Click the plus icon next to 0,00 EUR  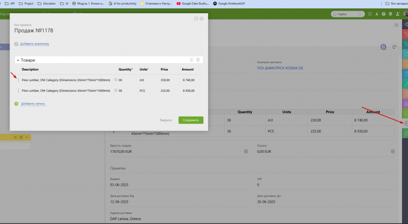point(393,151)
